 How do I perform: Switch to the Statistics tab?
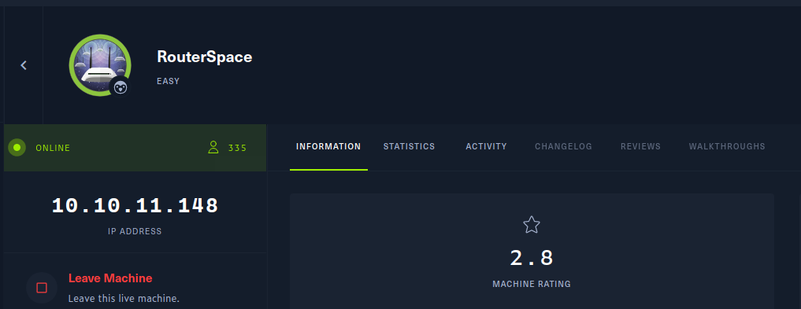pos(410,146)
